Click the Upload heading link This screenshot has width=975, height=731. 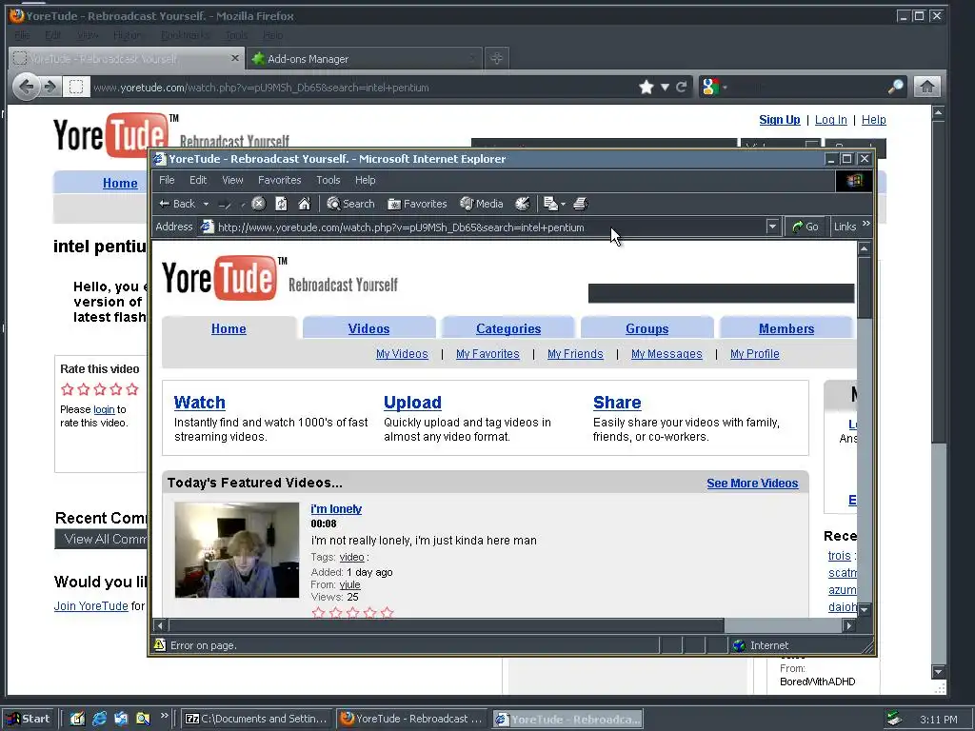(413, 403)
